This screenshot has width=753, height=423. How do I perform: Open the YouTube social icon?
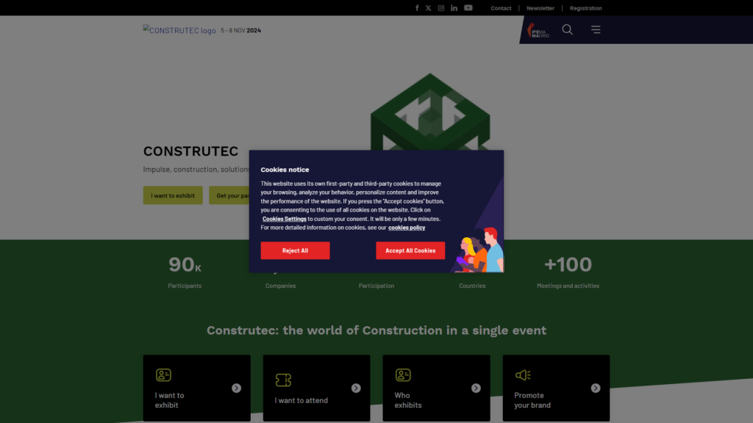click(468, 8)
